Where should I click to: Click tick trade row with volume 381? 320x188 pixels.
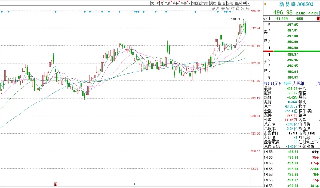[292, 186]
